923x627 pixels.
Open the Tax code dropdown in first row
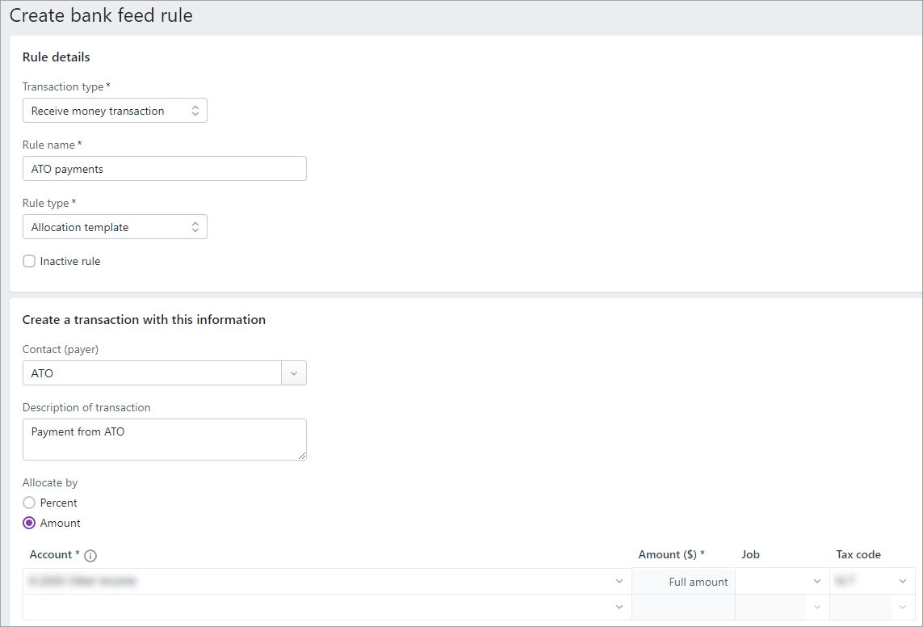(902, 581)
